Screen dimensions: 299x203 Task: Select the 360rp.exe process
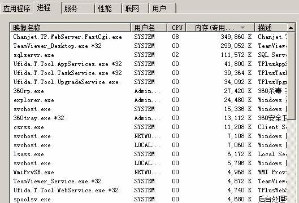click(x=148, y=91)
